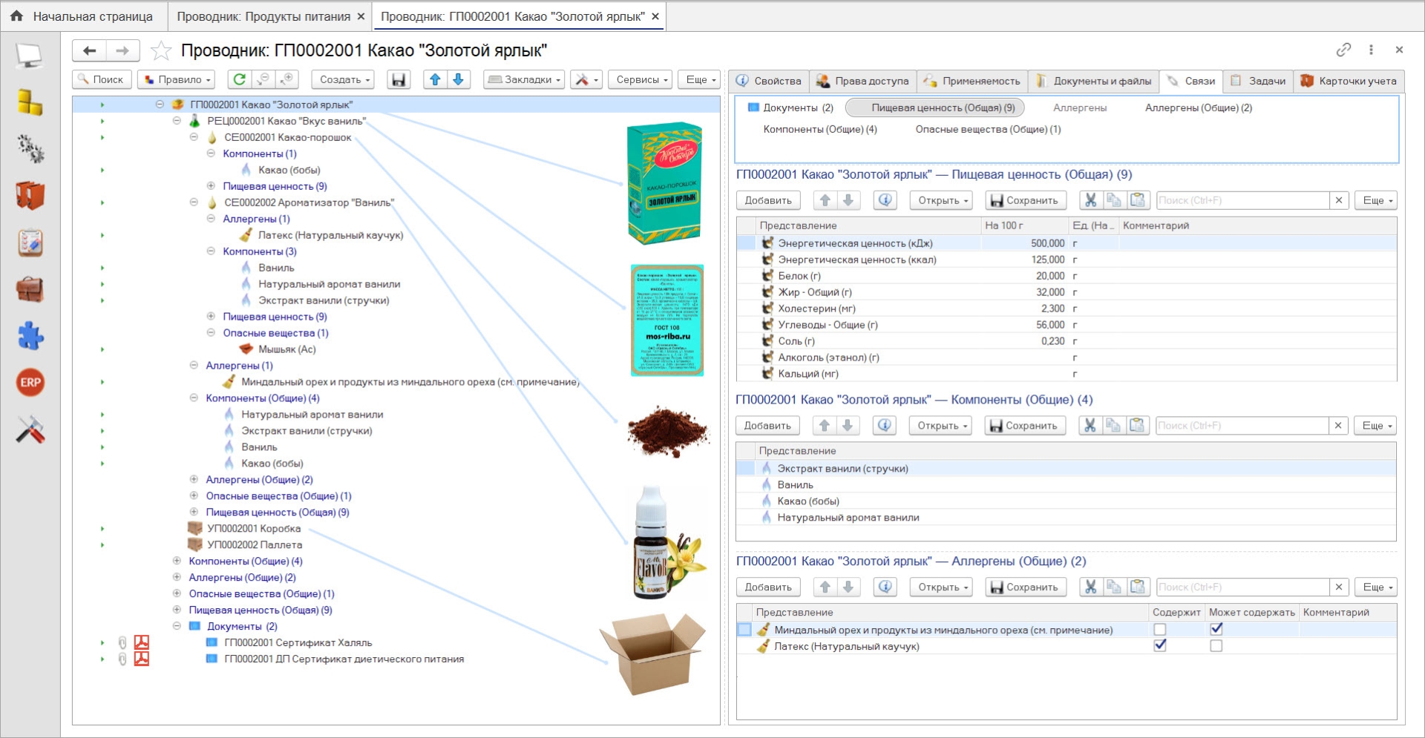Screen dimensions: 1425x738
Task: Click cut scissors in Пищевая ценность section
Action: [1090, 200]
